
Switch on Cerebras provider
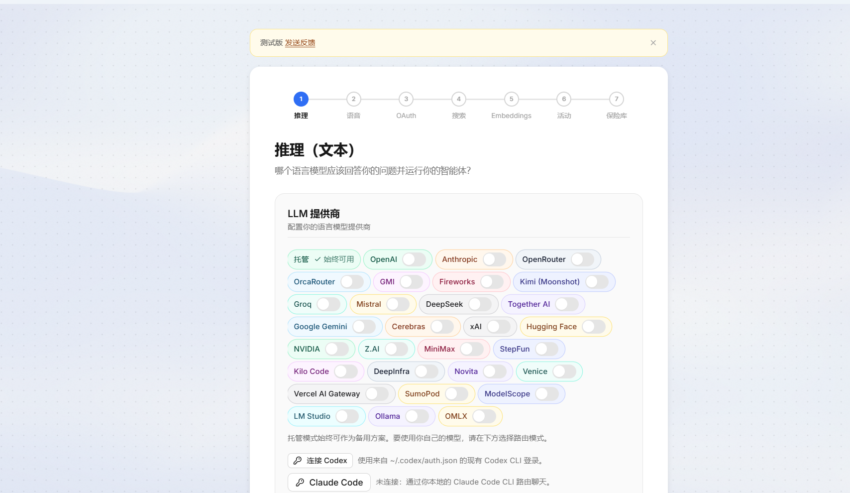coord(442,327)
